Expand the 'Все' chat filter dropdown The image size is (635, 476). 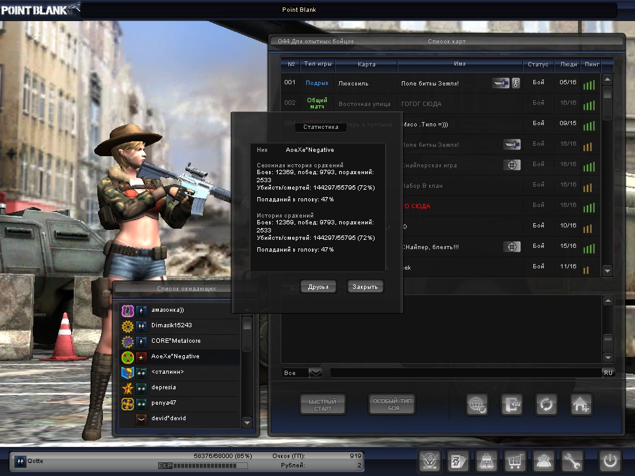point(315,372)
